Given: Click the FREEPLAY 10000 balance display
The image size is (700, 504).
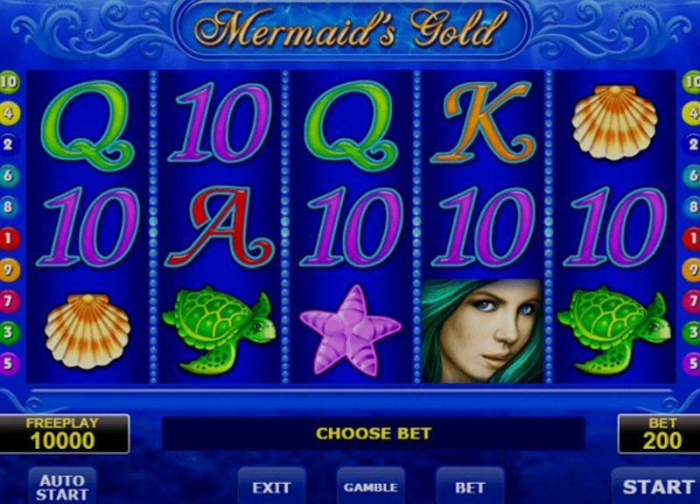Looking at the screenshot, I should point(63,434).
